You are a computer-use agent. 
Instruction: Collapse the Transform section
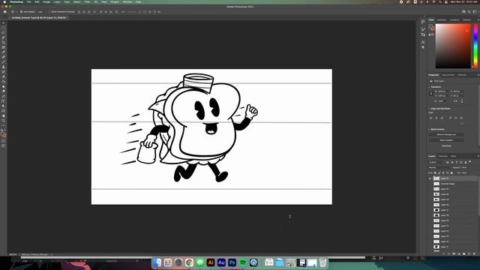pos(429,87)
